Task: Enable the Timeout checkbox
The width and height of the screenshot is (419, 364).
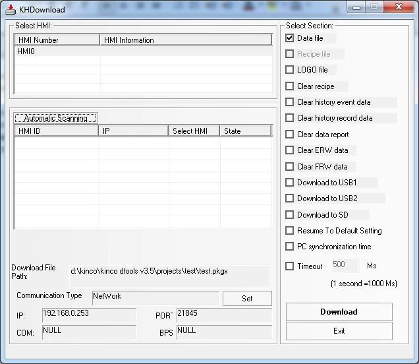Action: click(290, 266)
